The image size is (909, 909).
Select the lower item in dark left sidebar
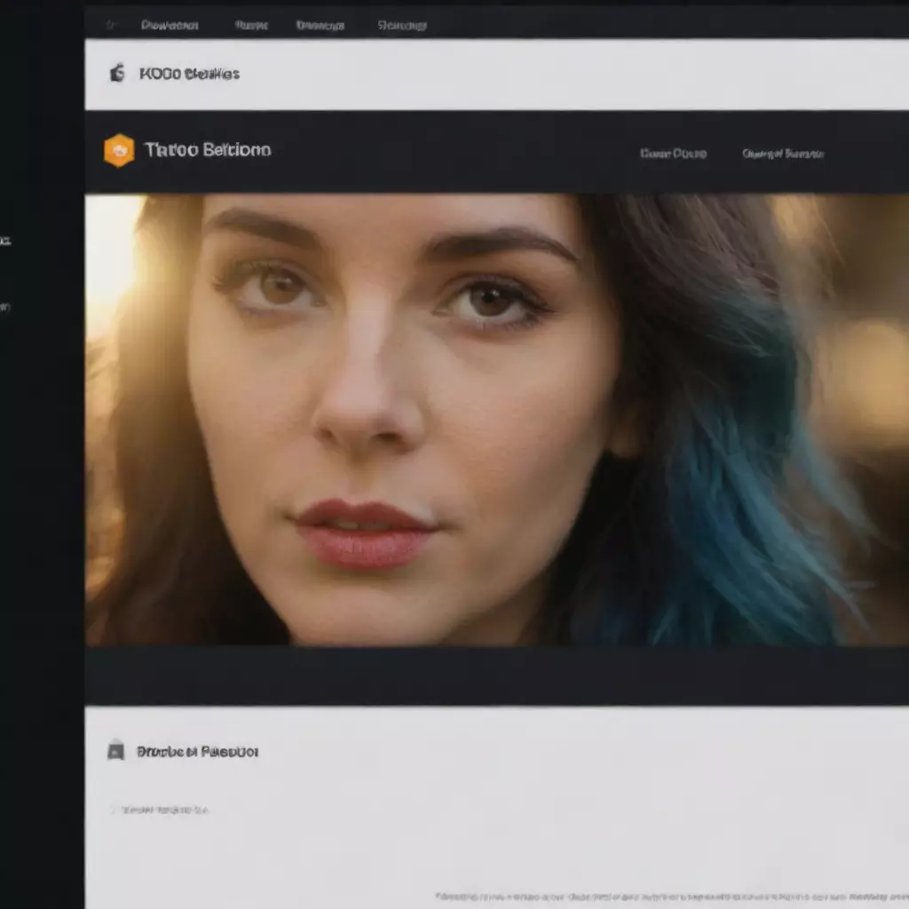[5, 306]
